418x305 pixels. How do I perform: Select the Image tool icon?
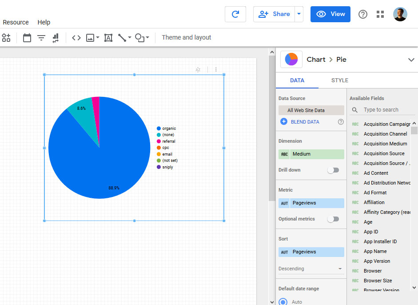[90, 38]
